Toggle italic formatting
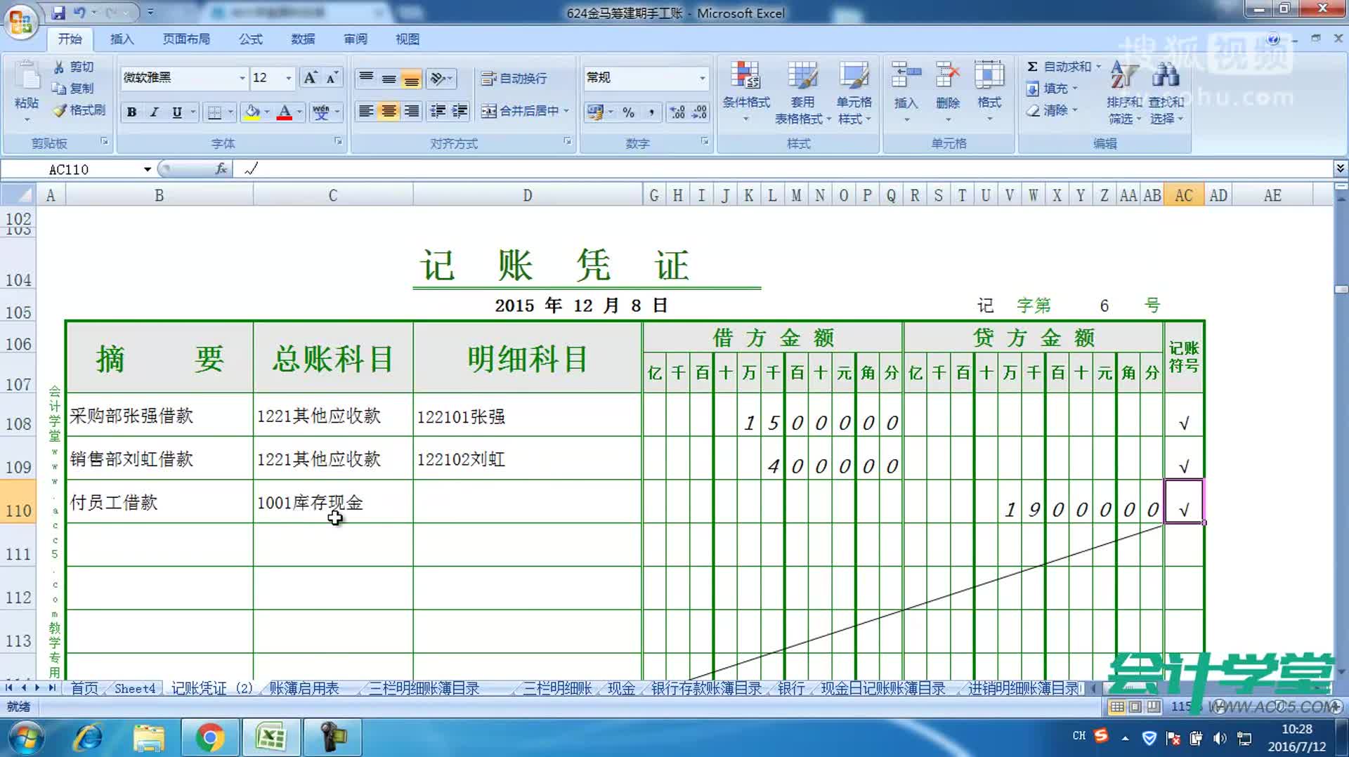Image resolution: width=1349 pixels, height=757 pixels. click(x=153, y=112)
